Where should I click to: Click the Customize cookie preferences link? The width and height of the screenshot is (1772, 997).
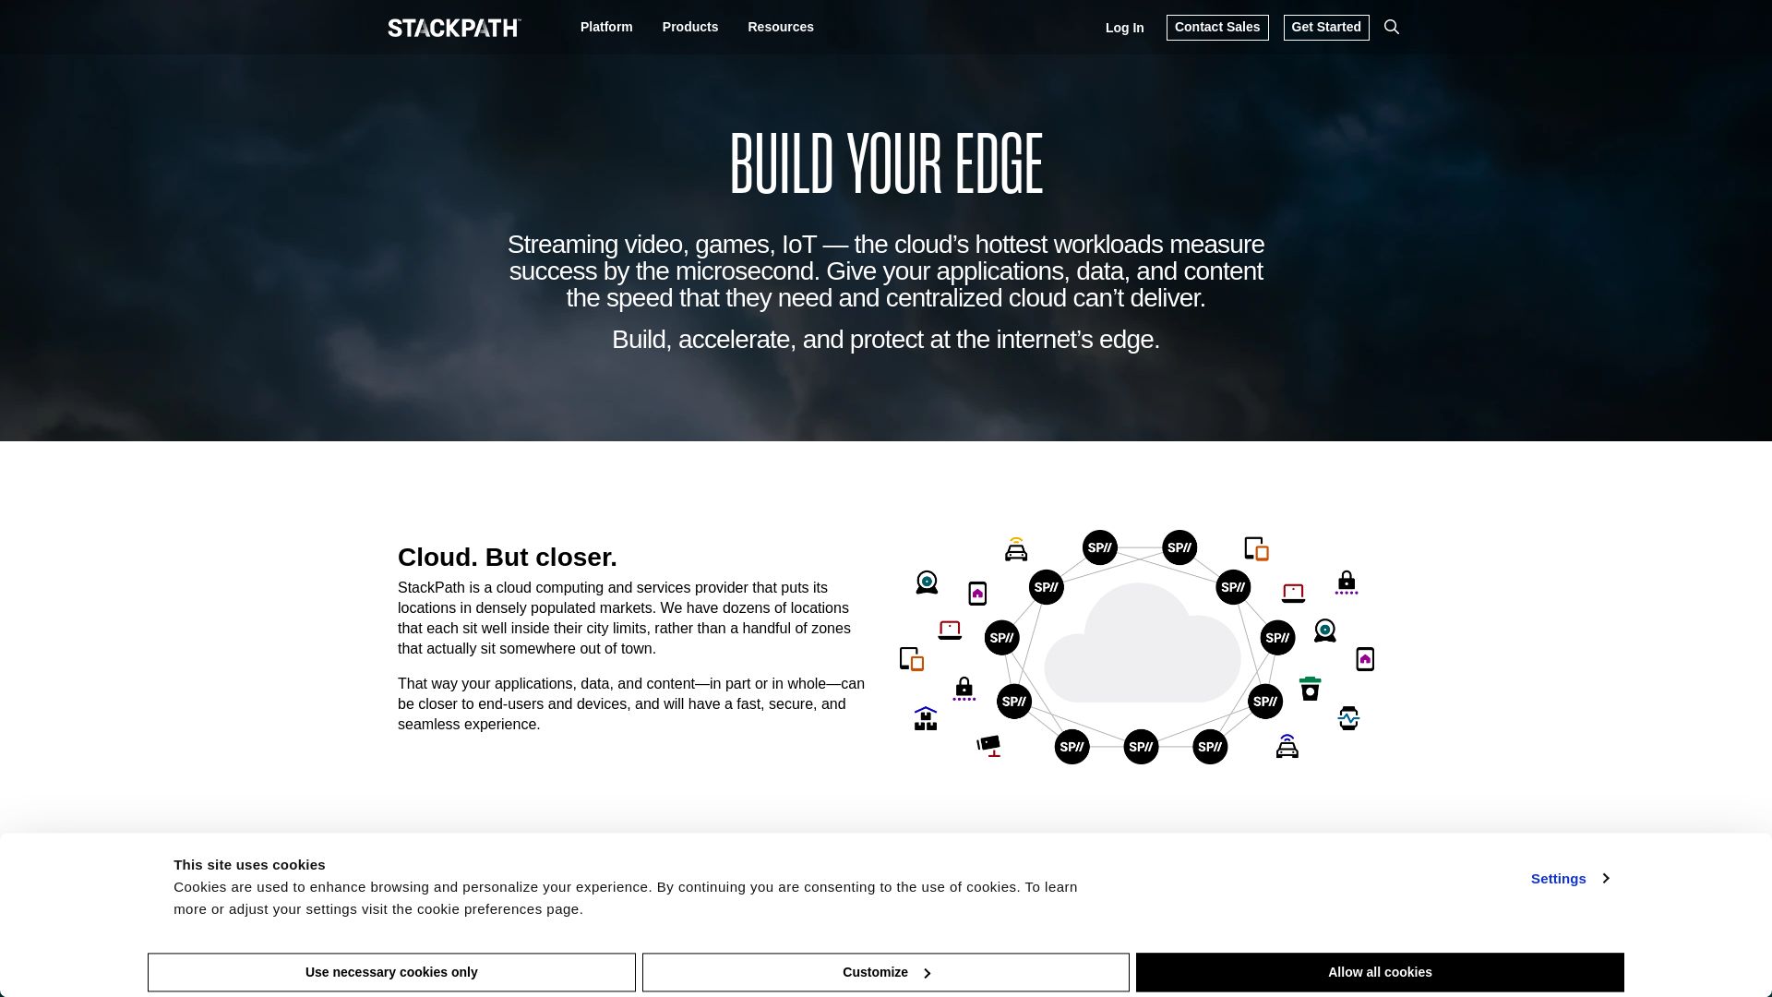[886, 971]
